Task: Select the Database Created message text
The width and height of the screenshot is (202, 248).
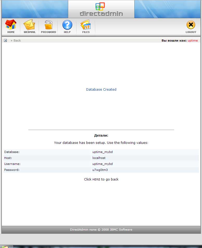Action: pyautogui.click(x=101, y=90)
